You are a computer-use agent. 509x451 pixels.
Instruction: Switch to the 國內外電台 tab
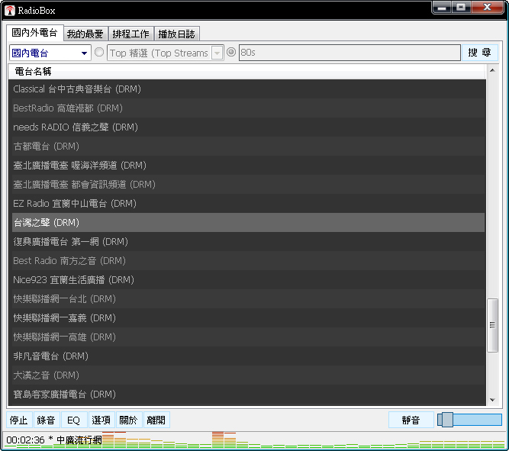click(35, 33)
